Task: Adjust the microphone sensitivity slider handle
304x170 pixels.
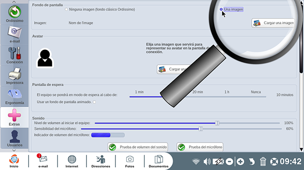Action: [x=201, y=129]
